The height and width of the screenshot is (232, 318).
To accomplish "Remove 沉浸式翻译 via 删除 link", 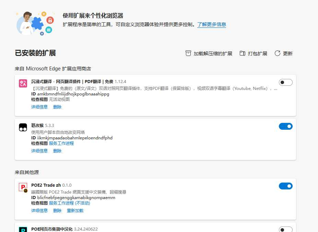I will (57, 107).
